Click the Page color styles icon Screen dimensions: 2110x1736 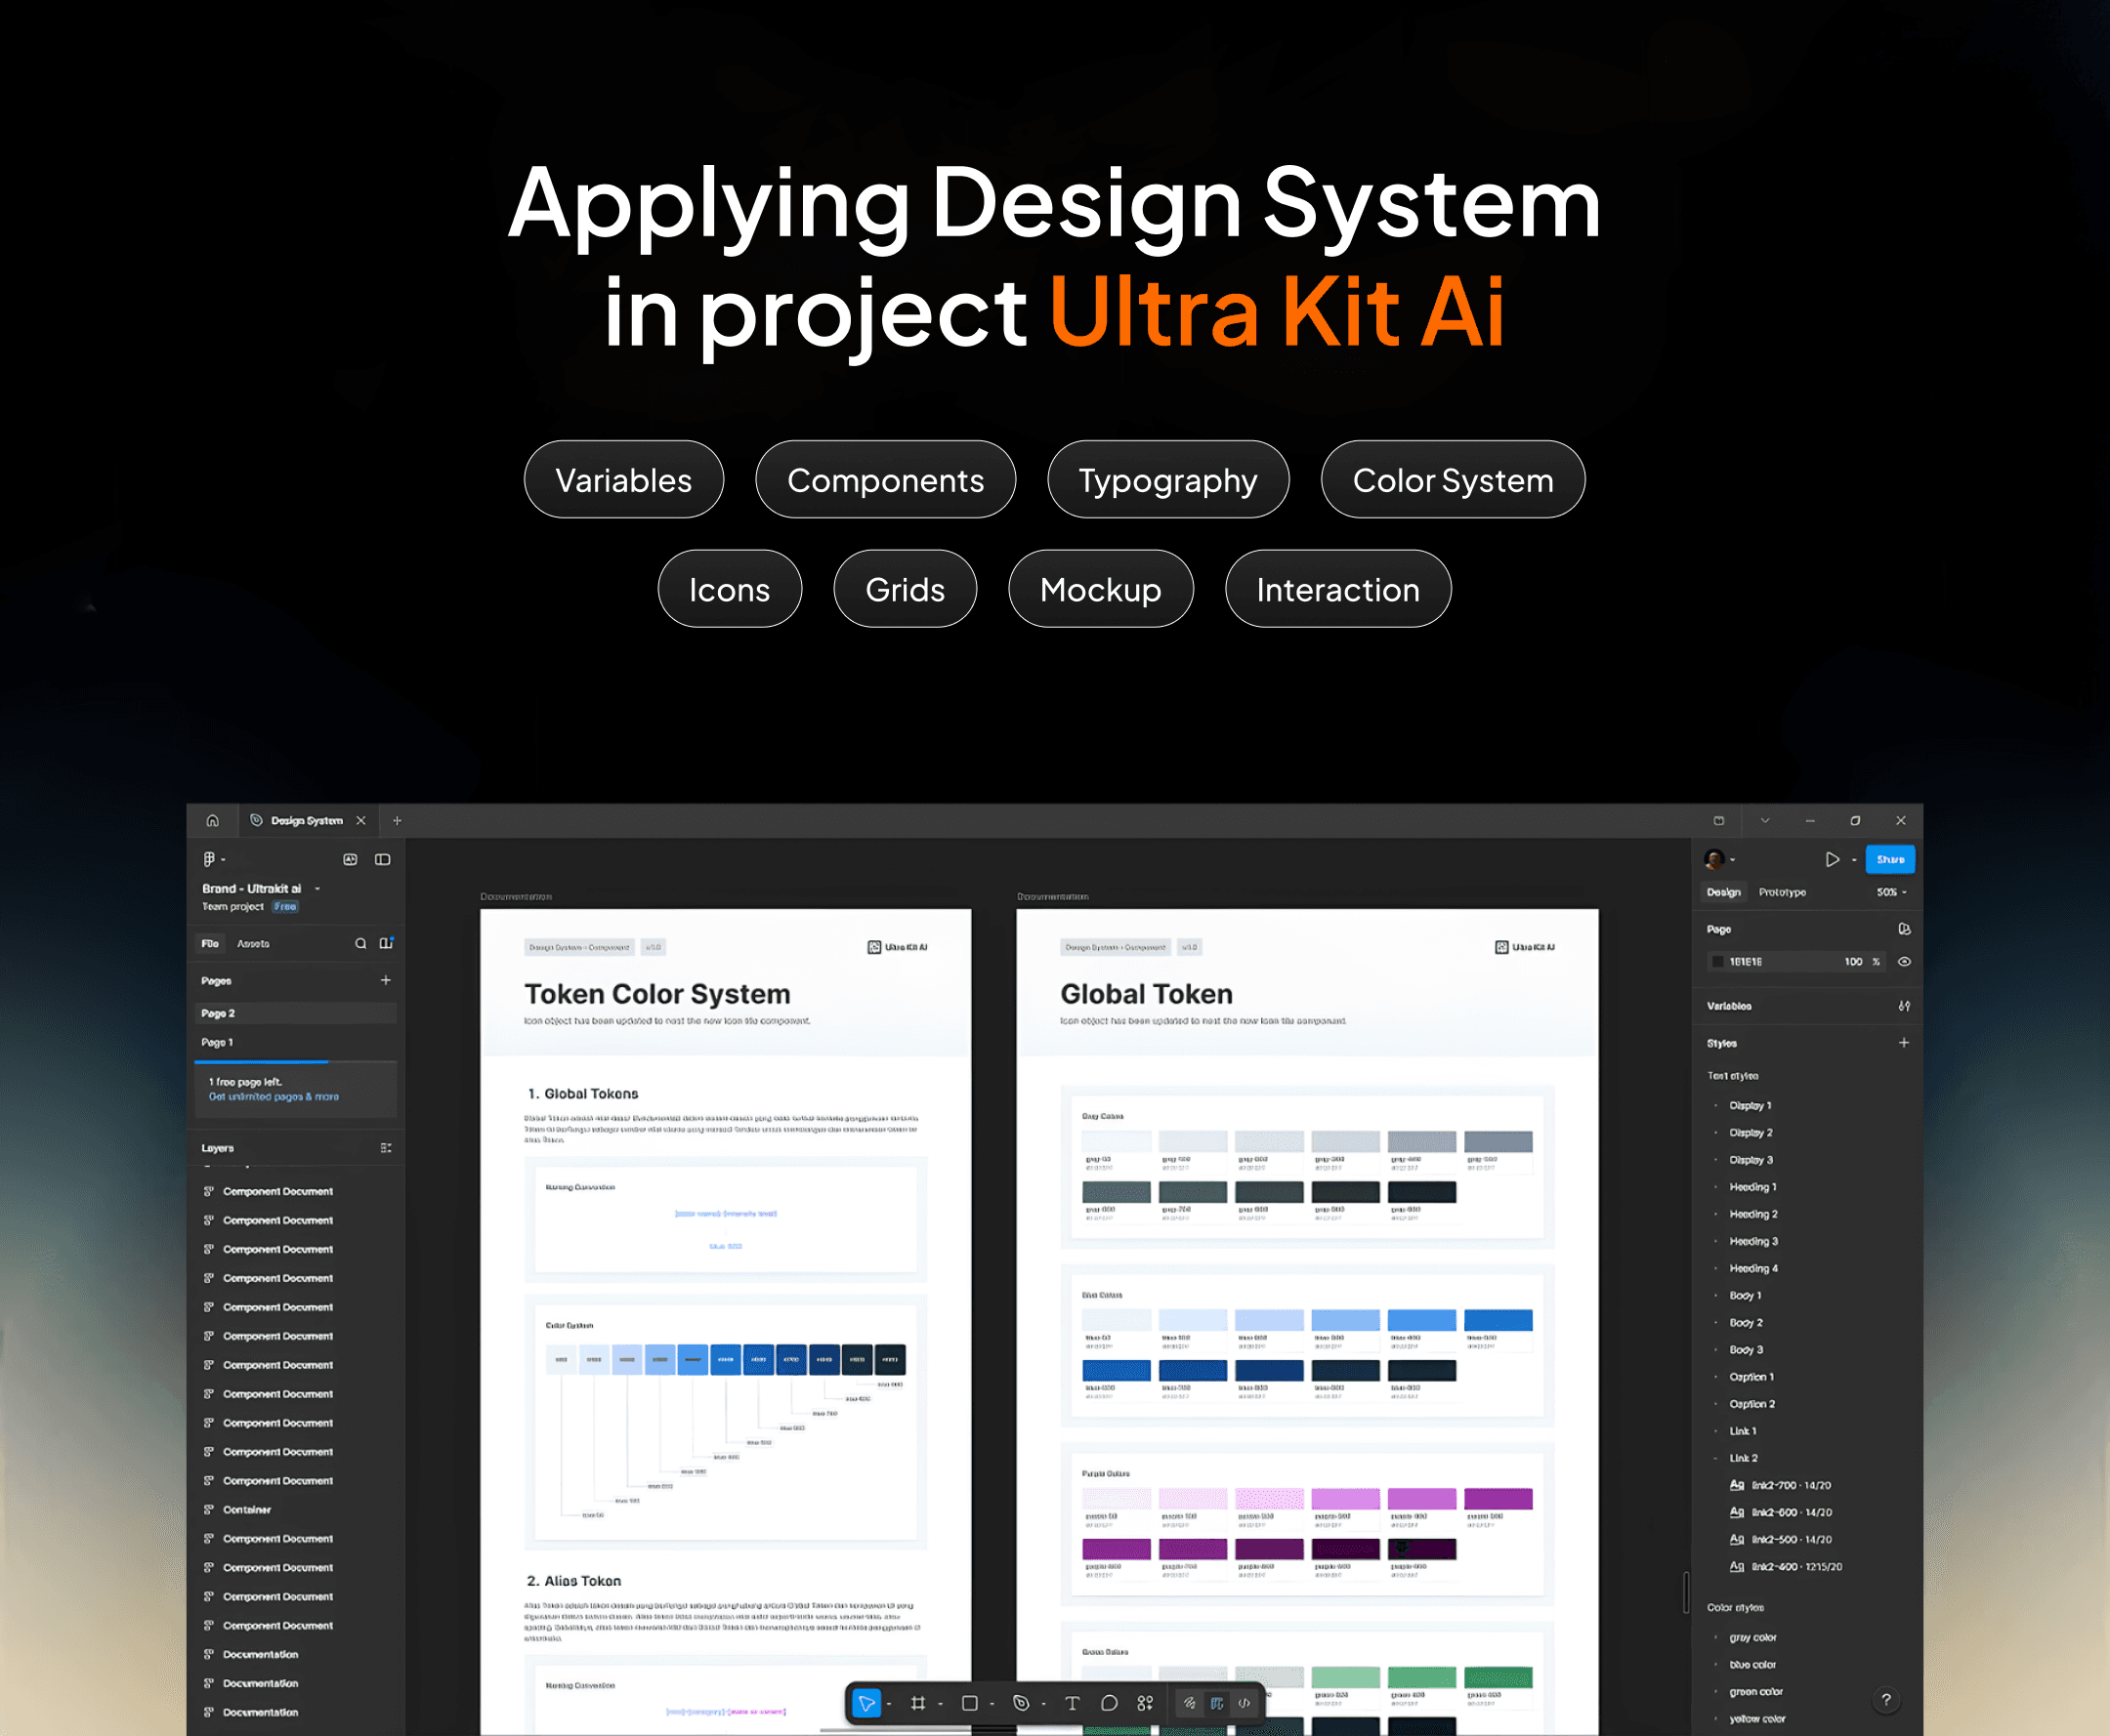pyautogui.click(x=1904, y=929)
